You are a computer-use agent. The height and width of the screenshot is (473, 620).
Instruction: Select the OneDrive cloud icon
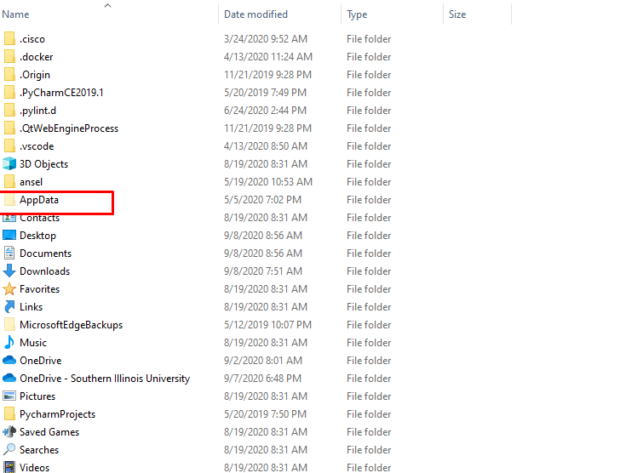click(9, 361)
